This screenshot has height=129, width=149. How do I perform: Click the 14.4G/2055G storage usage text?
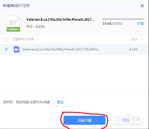tap(112, 24)
